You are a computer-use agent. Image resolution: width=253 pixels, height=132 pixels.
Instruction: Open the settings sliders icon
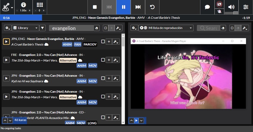(x=246, y=7)
